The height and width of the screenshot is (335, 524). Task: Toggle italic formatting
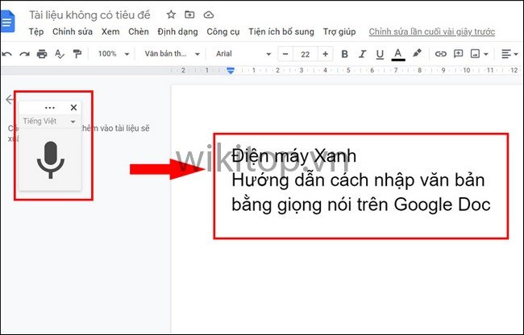(x=362, y=54)
